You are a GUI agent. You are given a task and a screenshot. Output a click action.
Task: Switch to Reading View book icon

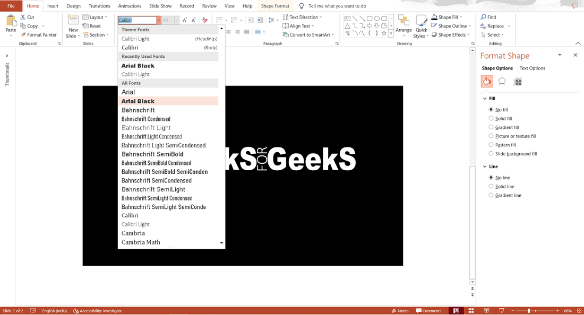486,311
